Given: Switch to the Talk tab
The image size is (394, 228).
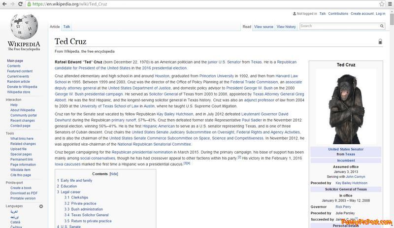Looking at the screenshot, I should (x=66, y=27).
